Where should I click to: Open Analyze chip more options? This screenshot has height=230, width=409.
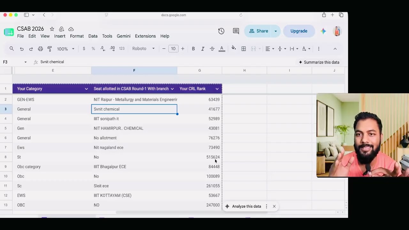point(266,206)
